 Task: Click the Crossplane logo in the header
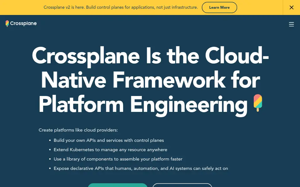[x=21, y=23]
